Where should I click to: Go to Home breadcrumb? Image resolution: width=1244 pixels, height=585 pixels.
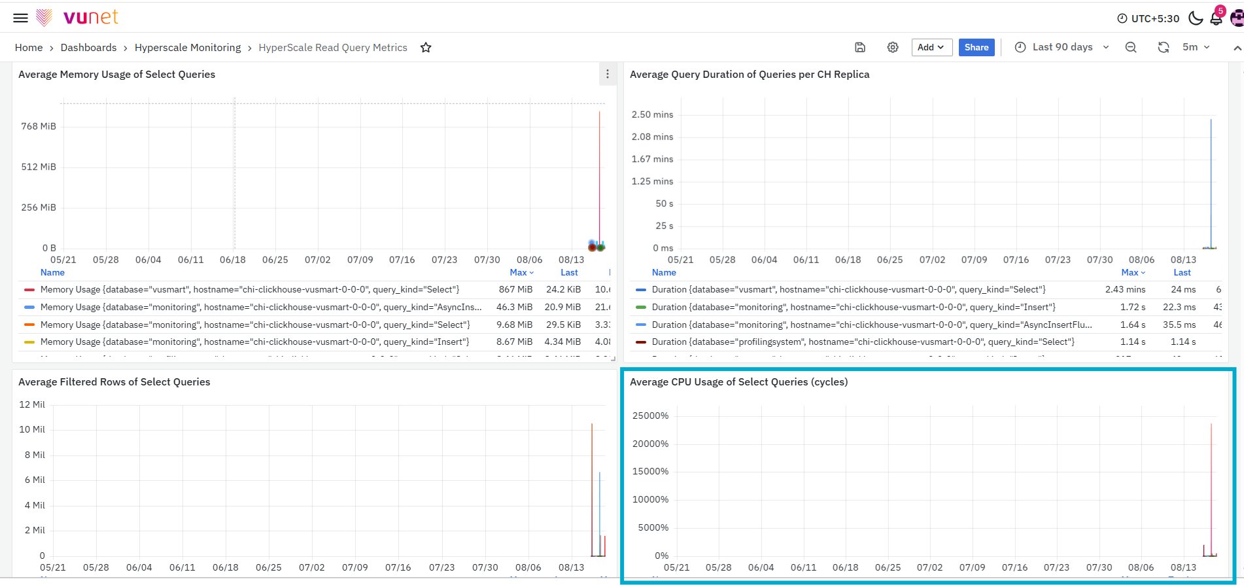29,47
